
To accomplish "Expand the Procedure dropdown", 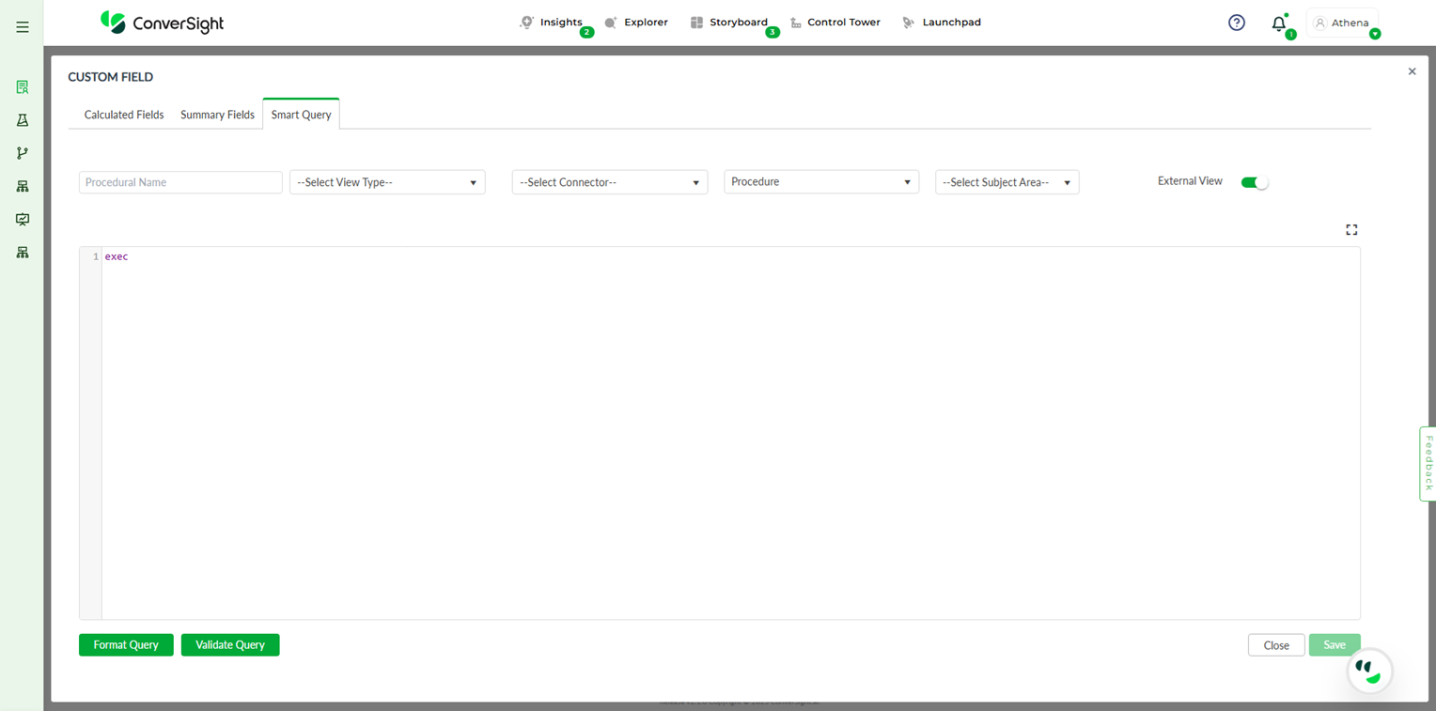I will click(x=820, y=182).
